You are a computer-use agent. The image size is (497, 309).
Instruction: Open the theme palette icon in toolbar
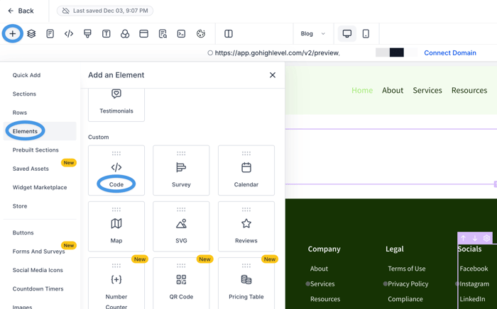(x=200, y=33)
